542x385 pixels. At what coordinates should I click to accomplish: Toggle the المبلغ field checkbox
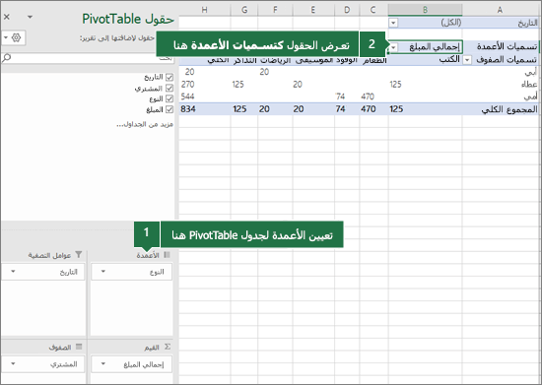click(x=169, y=109)
